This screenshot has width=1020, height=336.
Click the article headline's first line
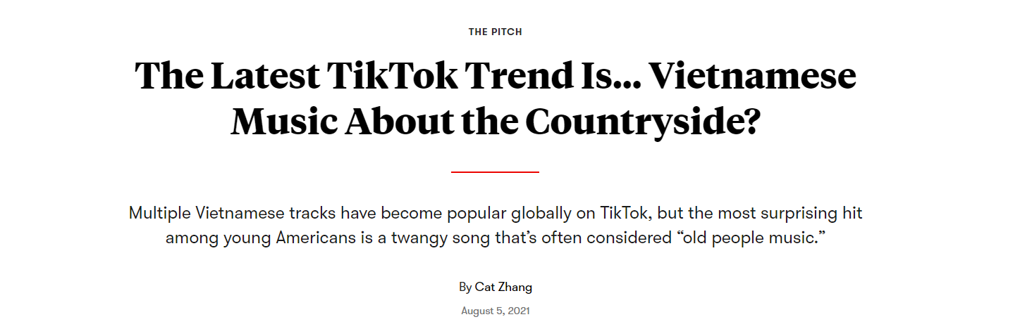495,76
